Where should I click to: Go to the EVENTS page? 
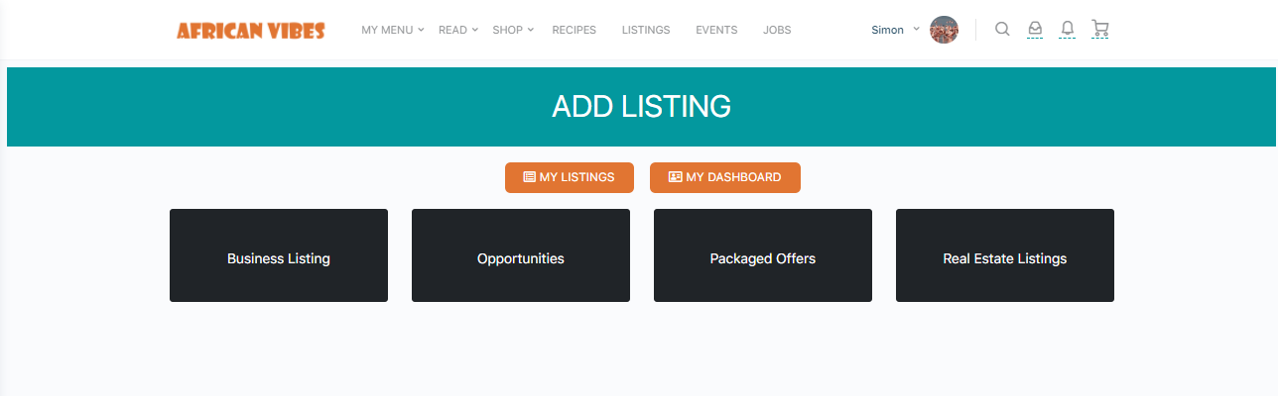point(716,30)
